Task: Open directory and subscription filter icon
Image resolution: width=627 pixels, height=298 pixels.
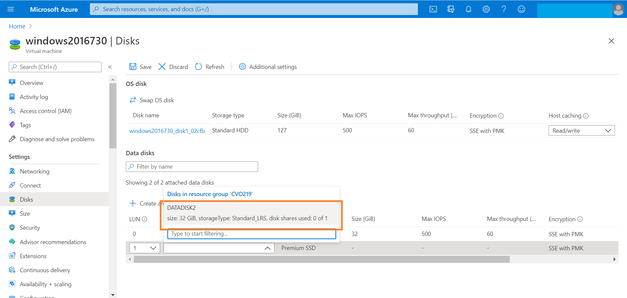Action: (451, 9)
